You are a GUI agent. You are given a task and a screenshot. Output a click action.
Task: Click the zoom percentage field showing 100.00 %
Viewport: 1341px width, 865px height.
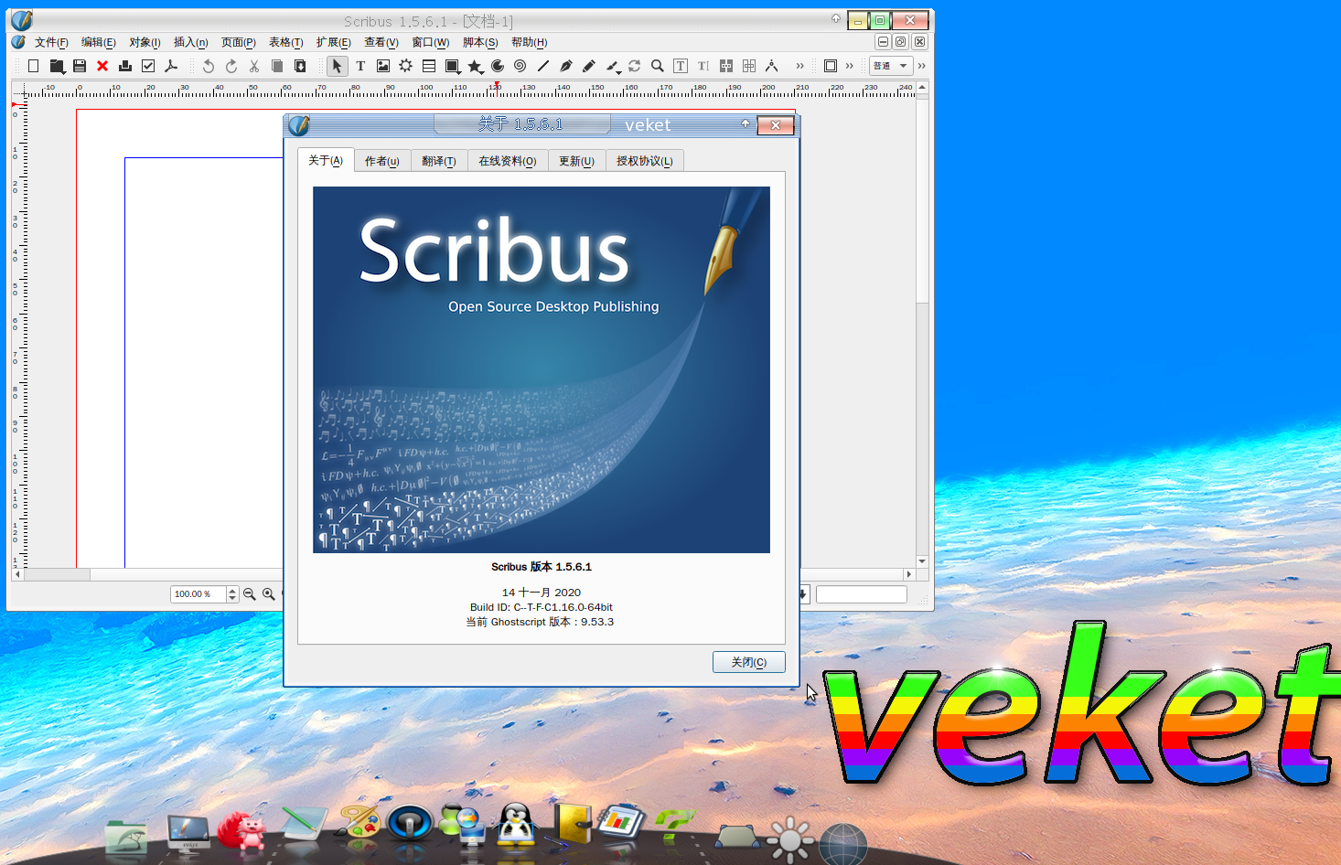[198, 594]
